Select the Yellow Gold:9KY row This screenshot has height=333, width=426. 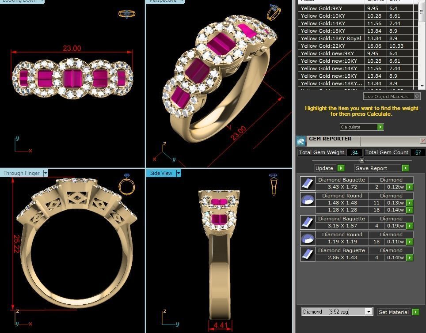click(358, 8)
